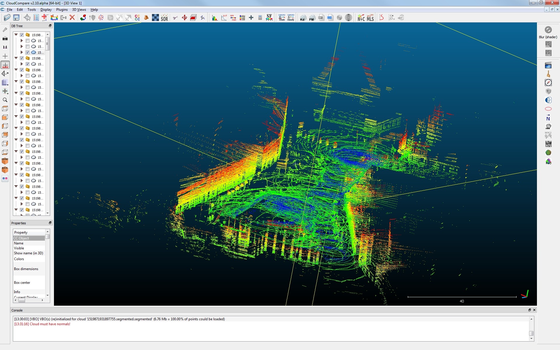The width and height of the screenshot is (560, 350).
Task: Collapse the second 15198 folder group
Action: point(16,58)
